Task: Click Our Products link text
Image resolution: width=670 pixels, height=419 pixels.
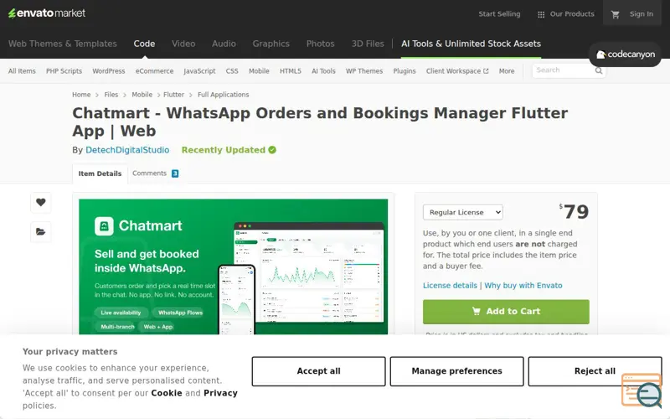Action: pos(572,14)
